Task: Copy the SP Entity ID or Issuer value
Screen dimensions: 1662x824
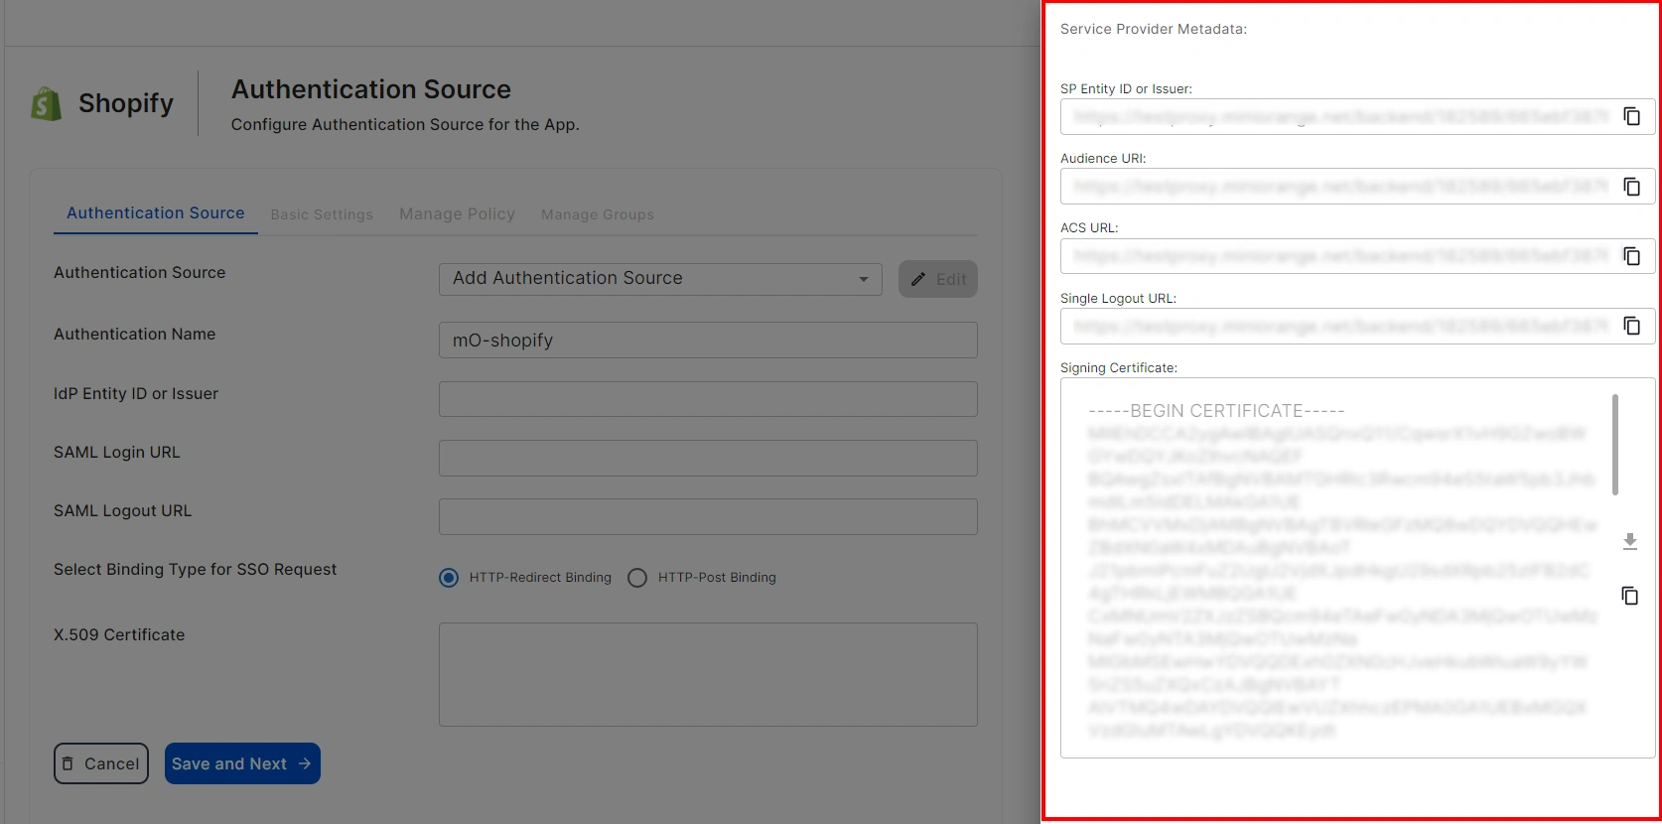Action: tap(1631, 116)
